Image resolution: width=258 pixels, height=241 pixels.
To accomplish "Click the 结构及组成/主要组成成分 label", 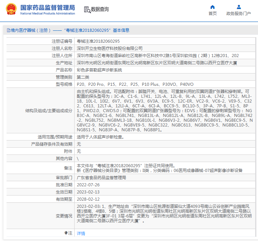I will point(49,111).
